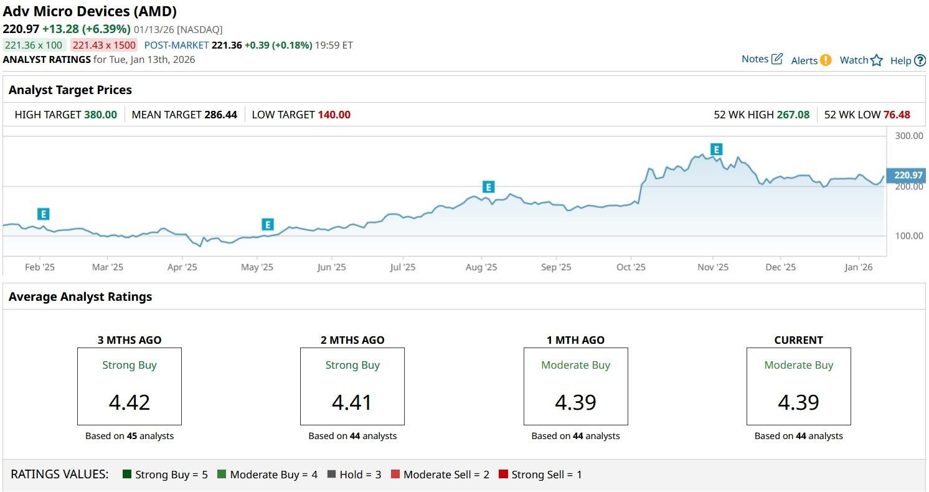This screenshot has height=492, width=929.
Task: Click the Moderate Buy green legend swatch
Action: coord(222,475)
